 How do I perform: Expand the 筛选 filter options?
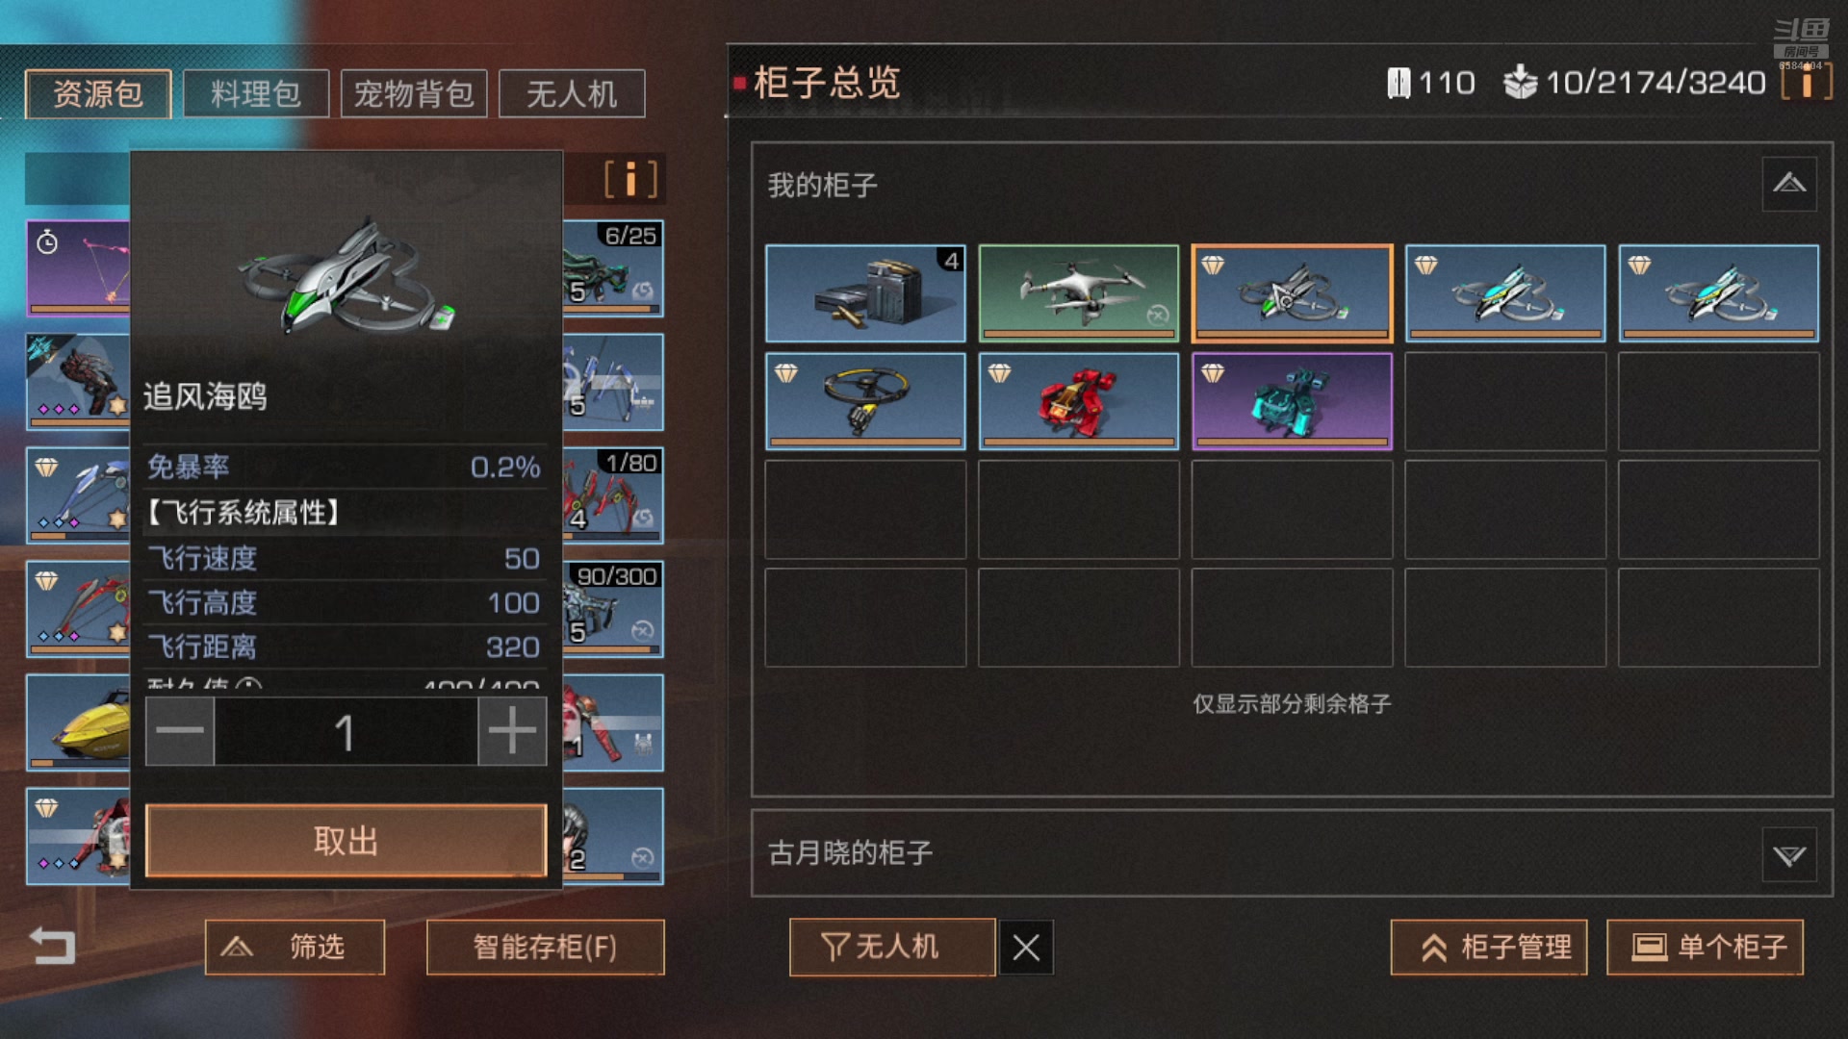pos(295,948)
